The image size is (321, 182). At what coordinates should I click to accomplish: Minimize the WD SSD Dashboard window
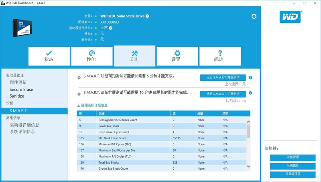[294, 3]
